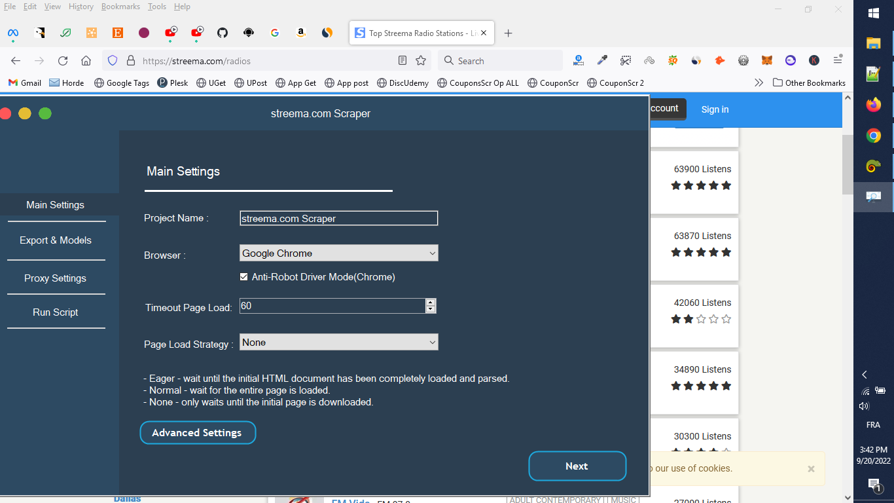This screenshot has height=503, width=894.
Task: Open the Google pinned tab
Action: 275,33
